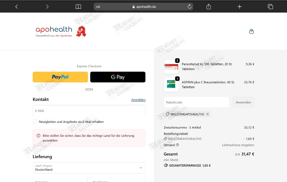
Task: Click the Gesamt price 31,47 €
Action: (248, 154)
